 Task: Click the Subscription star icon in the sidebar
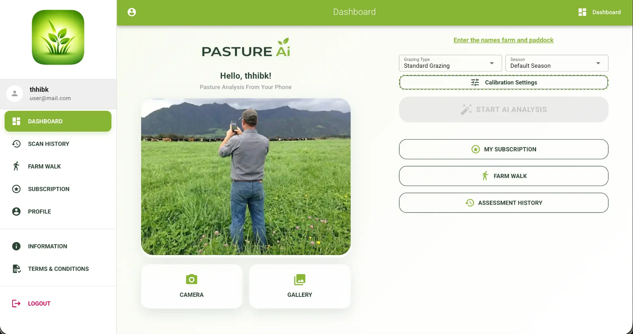[16, 189]
